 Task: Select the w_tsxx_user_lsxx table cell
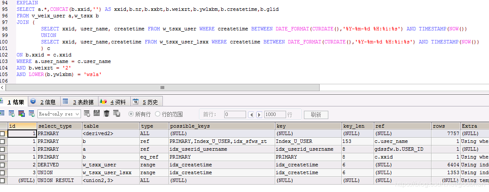point(111,172)
